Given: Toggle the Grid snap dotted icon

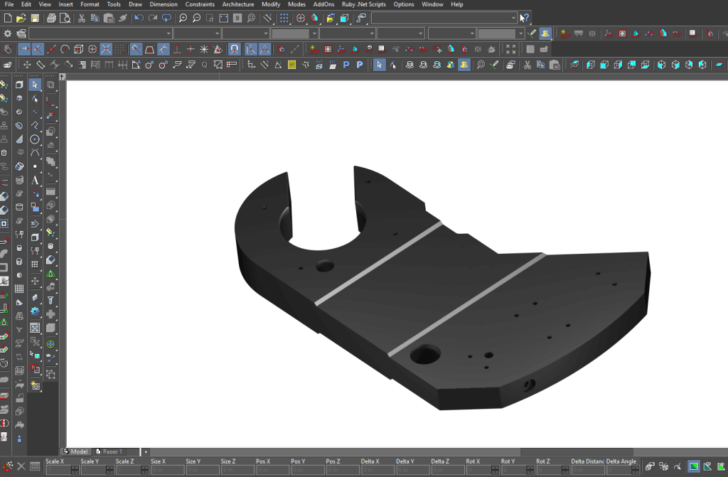Looking at the screenshot, I should point(119,49).
